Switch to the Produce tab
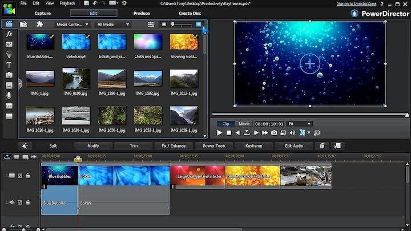The image size is (411, 231). click(142, 13)
